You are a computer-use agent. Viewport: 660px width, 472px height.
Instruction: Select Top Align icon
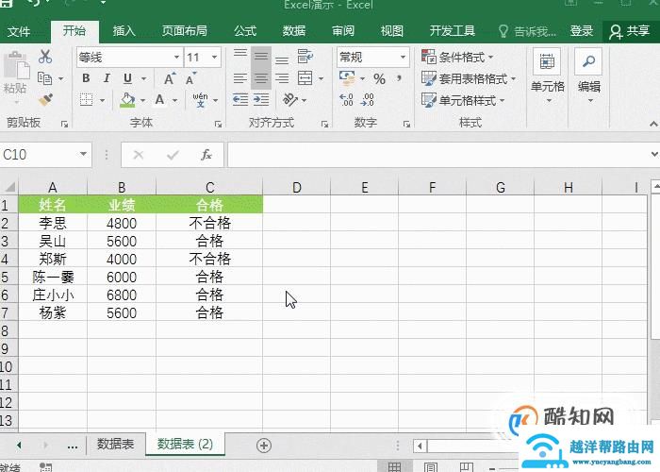click(240, 55)
